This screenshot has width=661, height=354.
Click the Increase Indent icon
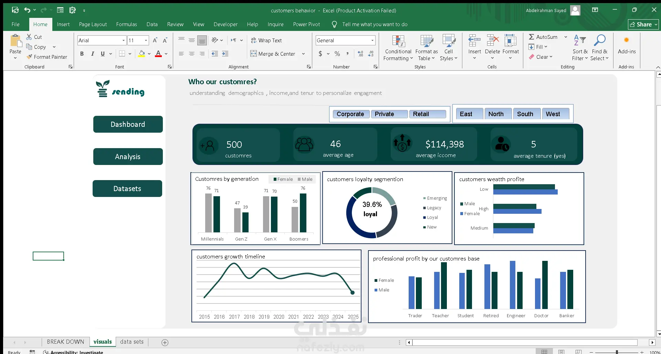point(225,54)
